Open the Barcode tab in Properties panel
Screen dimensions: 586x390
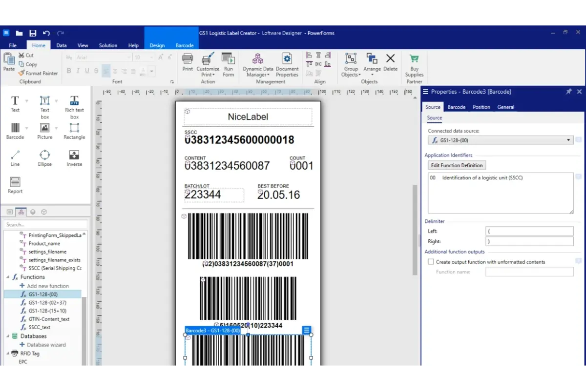pyautogui.click(x=456, y=107)
